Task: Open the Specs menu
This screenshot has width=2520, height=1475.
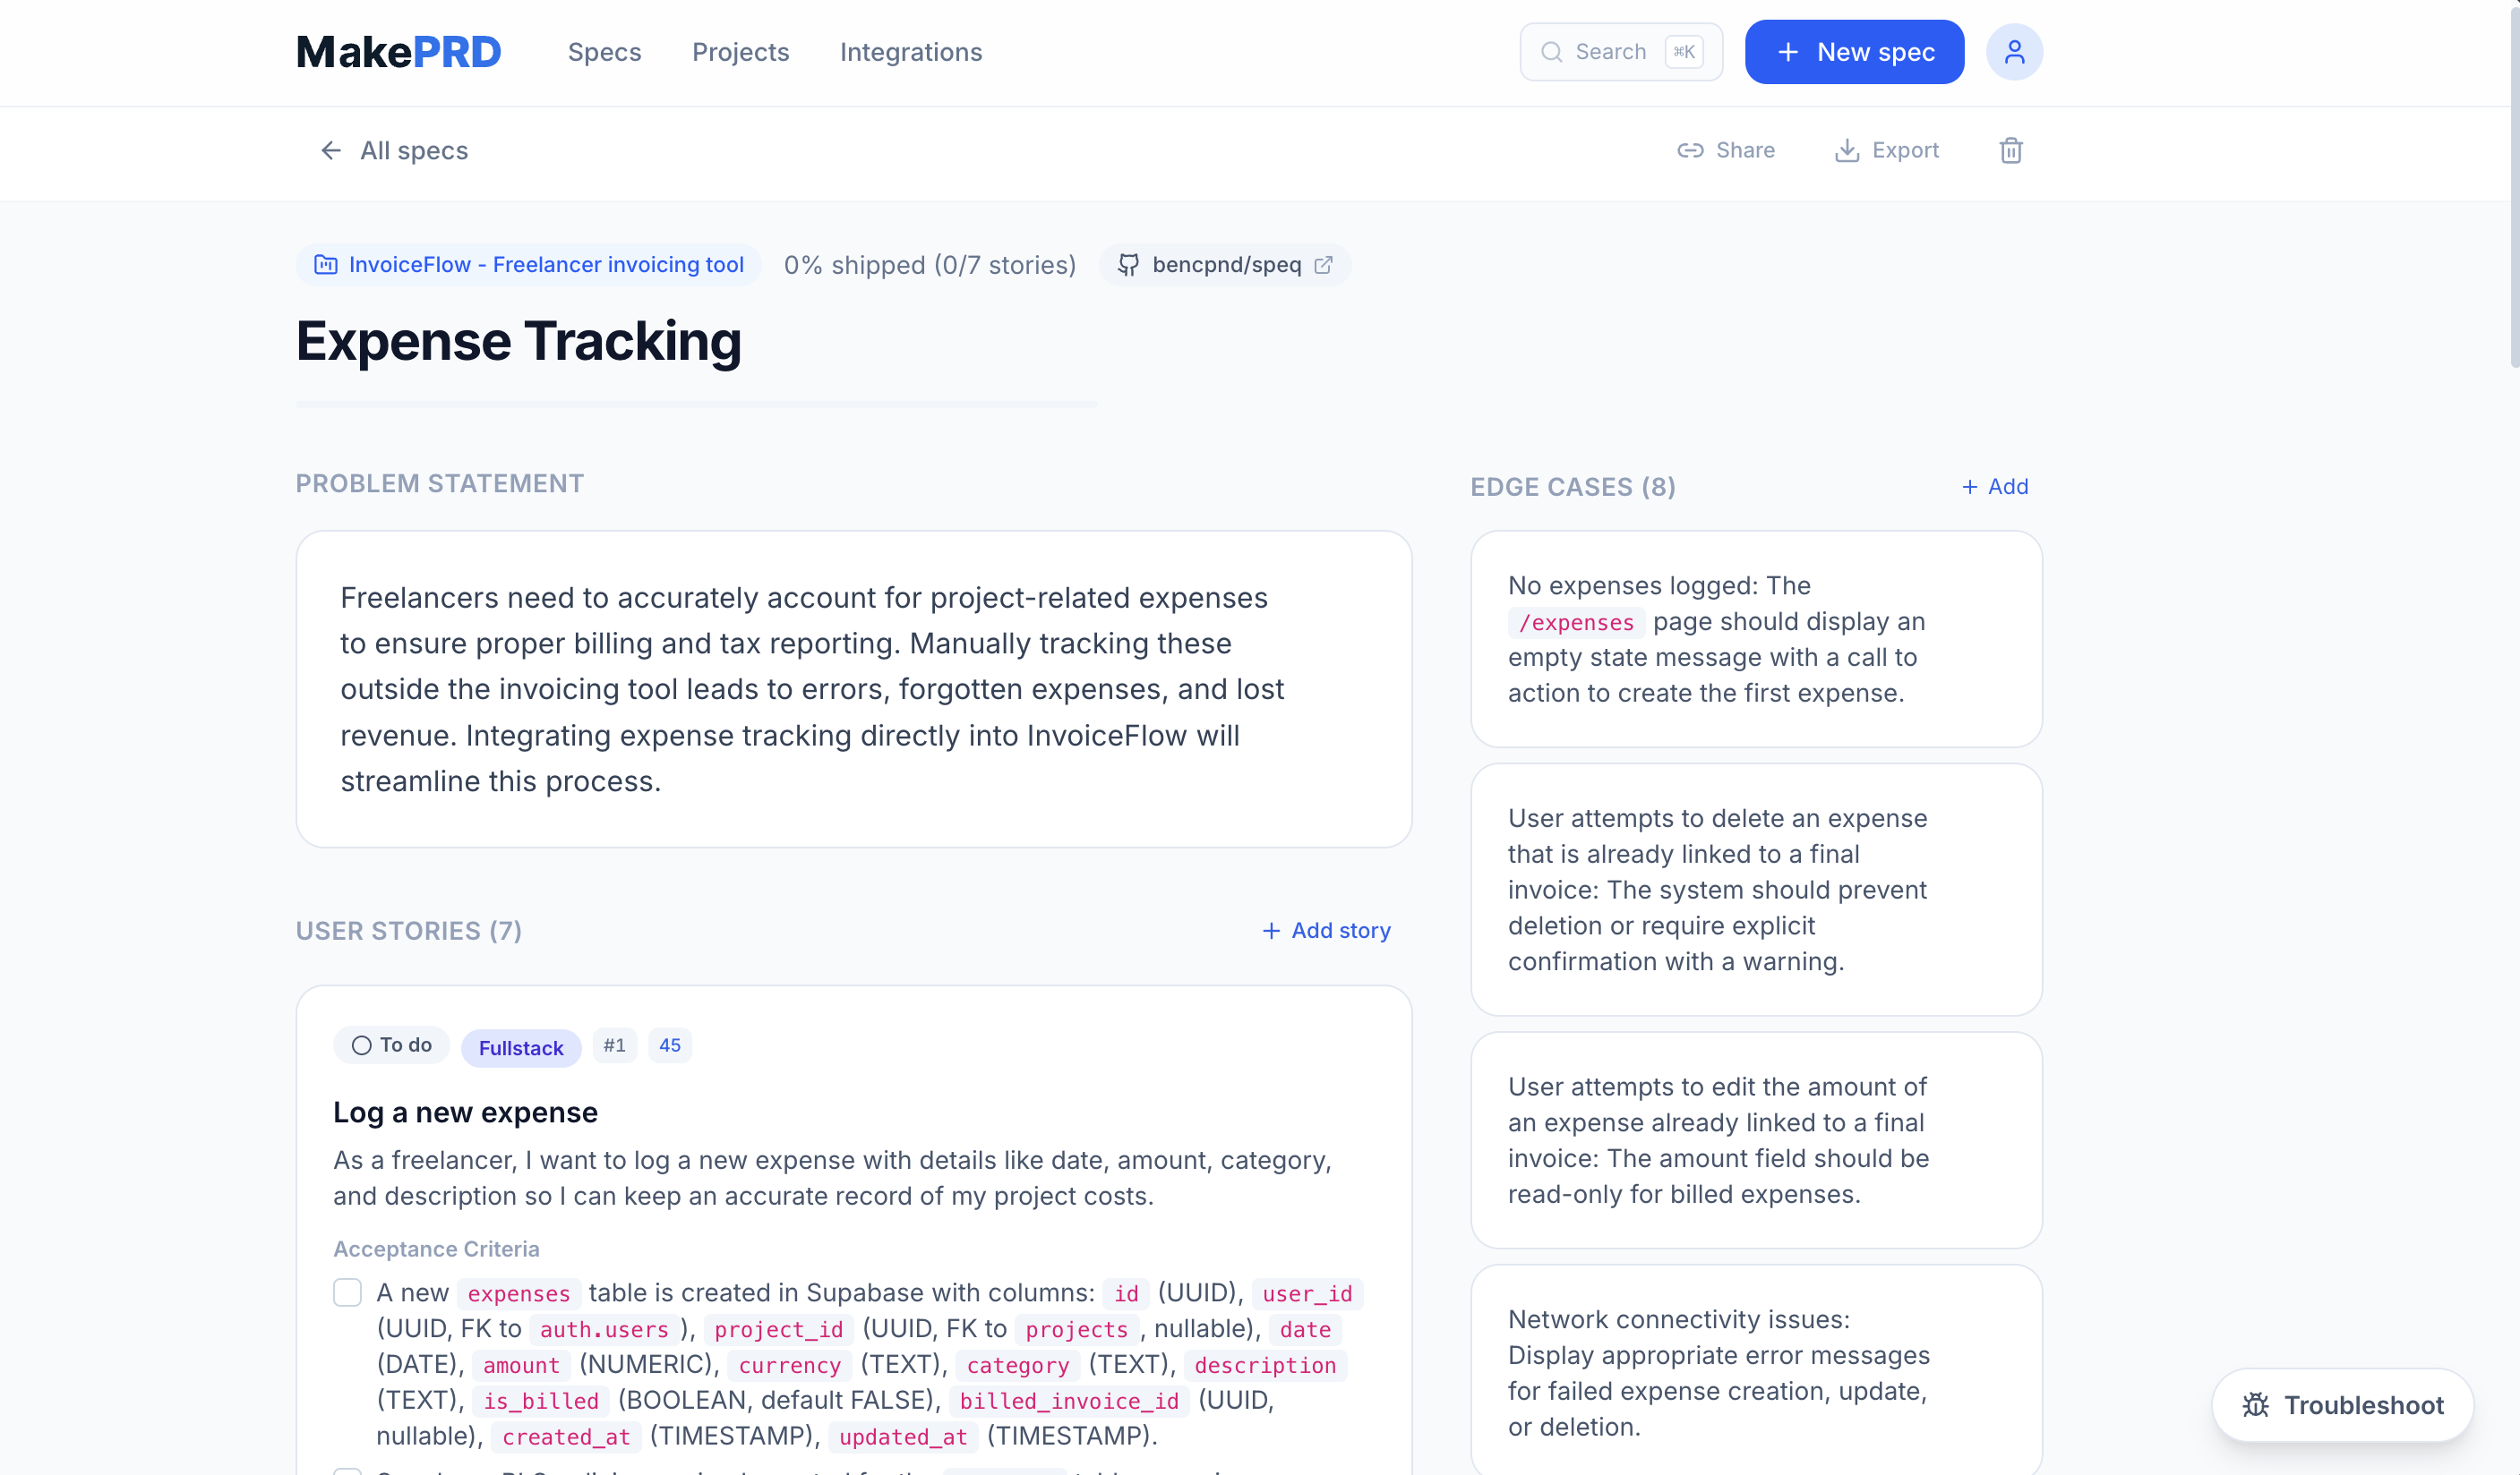Action: 604,52
